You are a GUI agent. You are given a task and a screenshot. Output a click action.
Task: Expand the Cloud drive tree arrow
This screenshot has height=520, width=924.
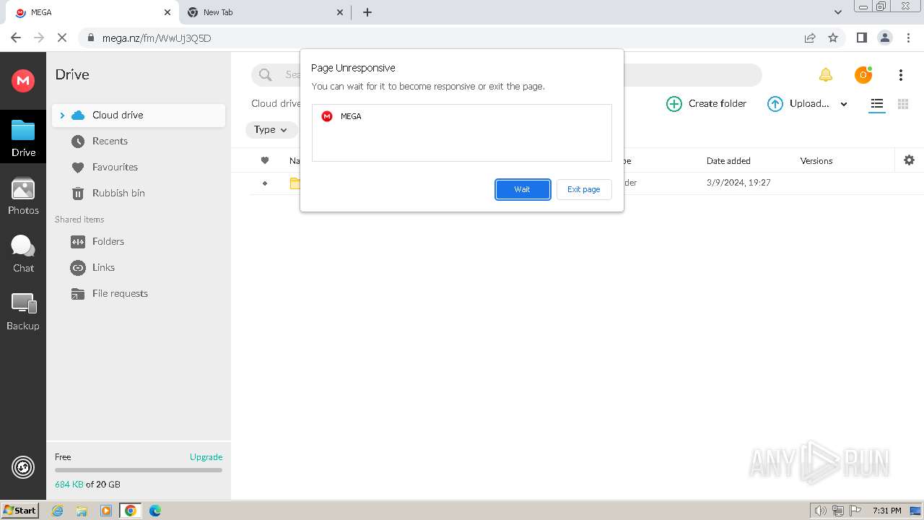(x=62, y=116)
